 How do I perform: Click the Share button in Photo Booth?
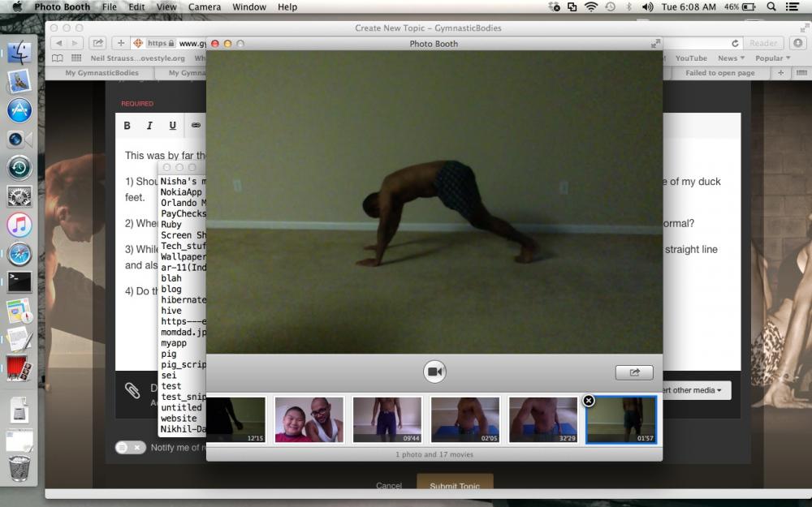[x=634, y=372]
